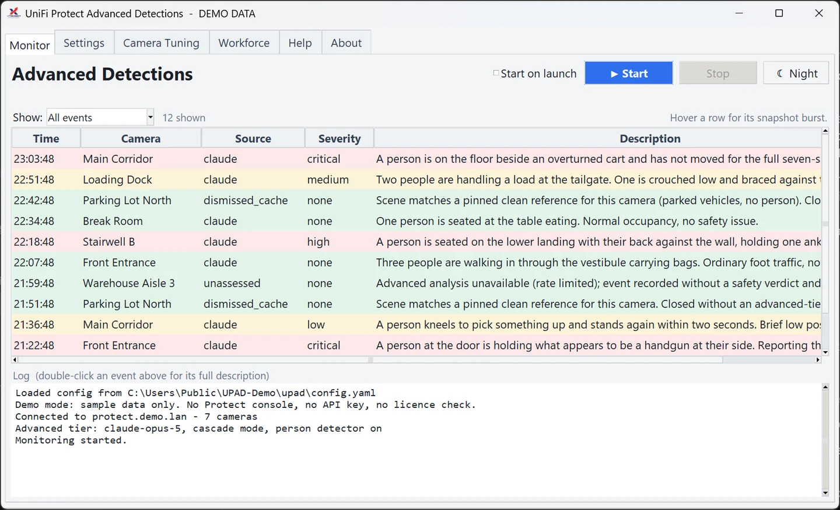Minimize the UniFi Protect window
Image resolution: width=840 pixels, height=510 pixels.
(739, 13)
